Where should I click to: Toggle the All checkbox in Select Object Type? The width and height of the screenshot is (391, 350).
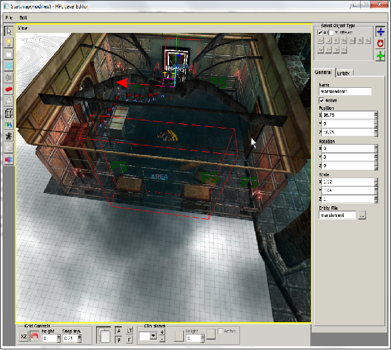(319, 32)
